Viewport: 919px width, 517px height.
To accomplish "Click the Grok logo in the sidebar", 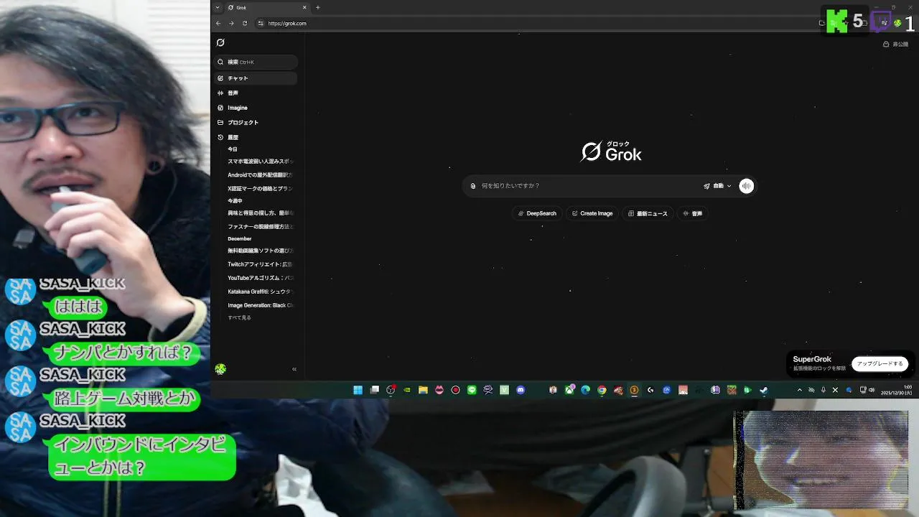I will pyautogui.click(x=220, y=42).
